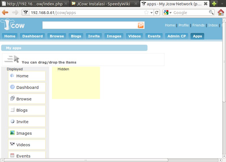226x162 pixels.
Task: Bookmark page with the star icon
Action: point(146,12)
